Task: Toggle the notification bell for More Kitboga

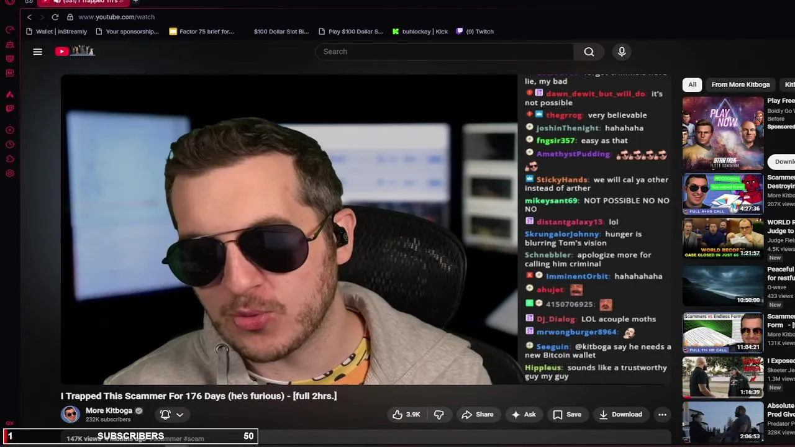Action: [x=165, y=414]
